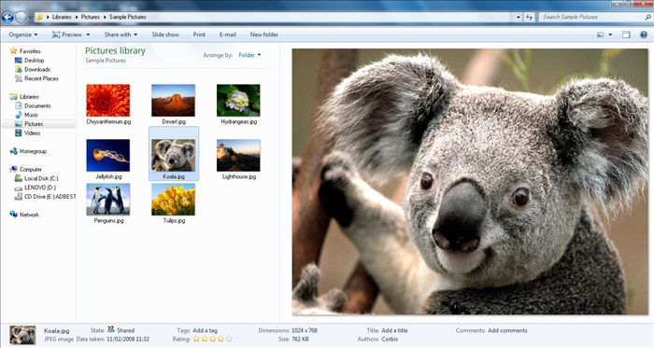Click the search magnifier icon
Image resolution: width=654 pixels, height=348 pixels.
coord(647,17)
